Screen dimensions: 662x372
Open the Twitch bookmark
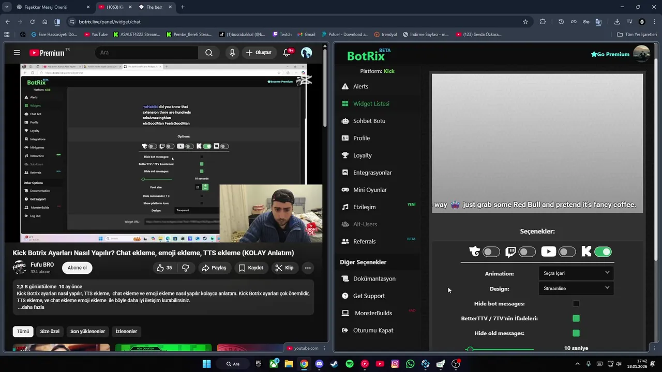pos(282,35)
